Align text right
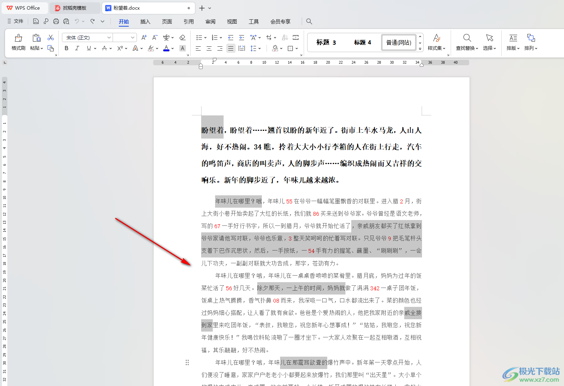 [220, 48]
